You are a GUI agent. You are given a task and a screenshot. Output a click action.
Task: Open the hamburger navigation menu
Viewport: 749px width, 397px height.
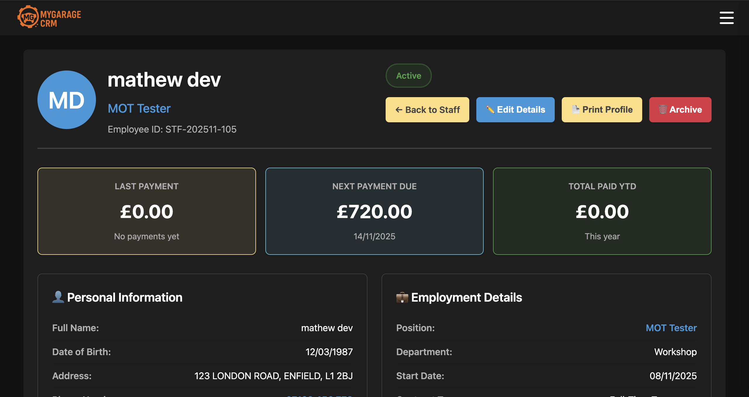727,18
